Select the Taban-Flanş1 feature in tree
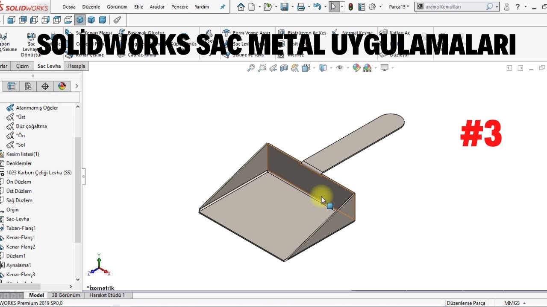 (x=21, y=228)
